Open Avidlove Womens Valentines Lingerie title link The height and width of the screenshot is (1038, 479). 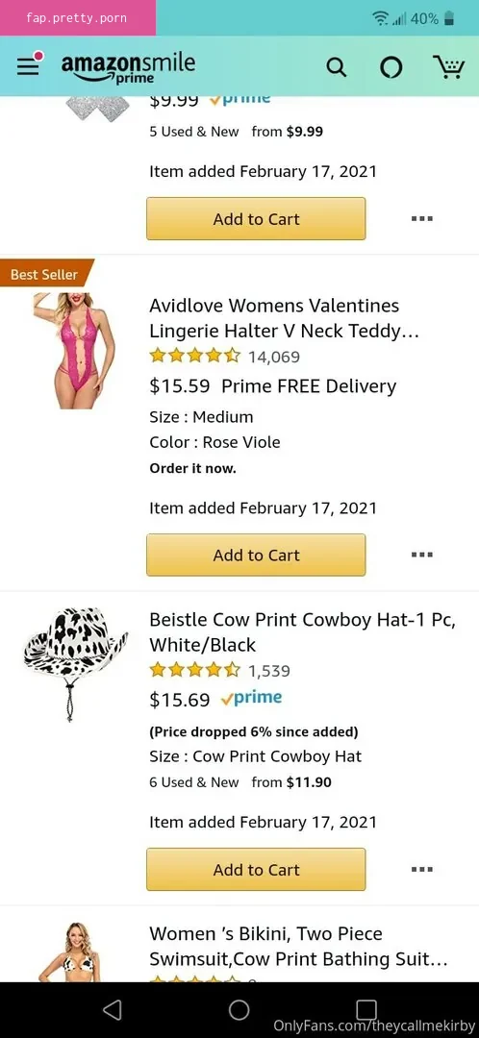click(x=284, y=318)
